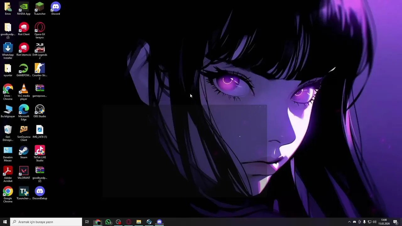Image resolution: width=402 pixels, height=226 pixels.
Task: Open Chrome from the taskbar
Action: click(98, 222)
